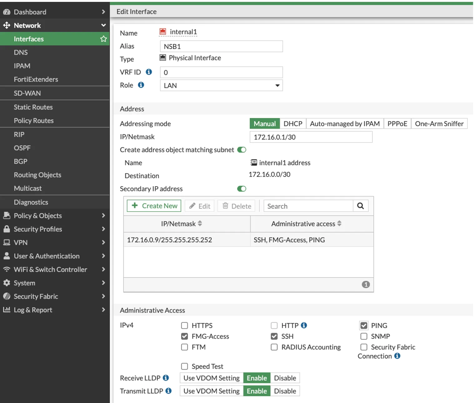This screenshot has height=403, width=474.
Task: Expand the WiFi & Switch Controller chevron
Action: point(103,269)
